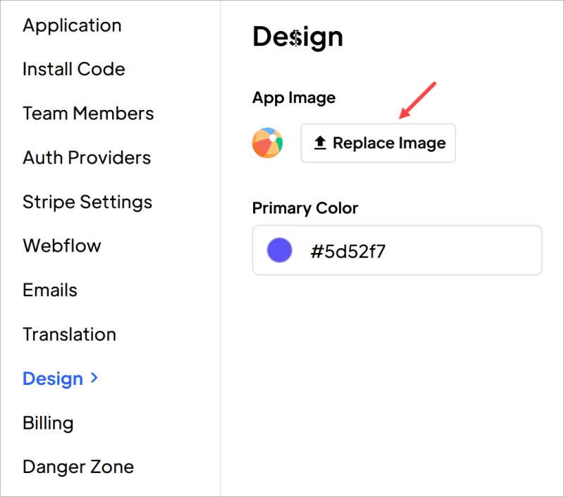
Task: Open the Application settings page
Action: pos(71,25)
